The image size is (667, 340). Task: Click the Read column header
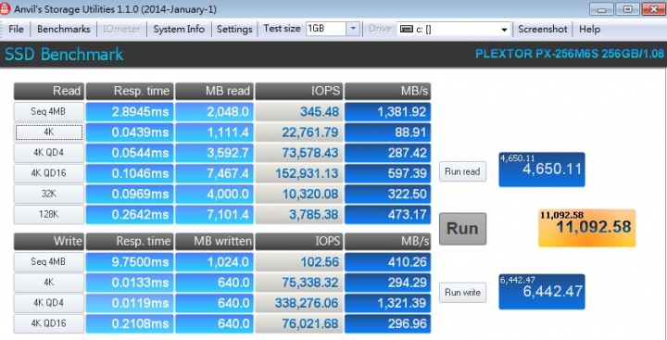(x=49, y=91)
